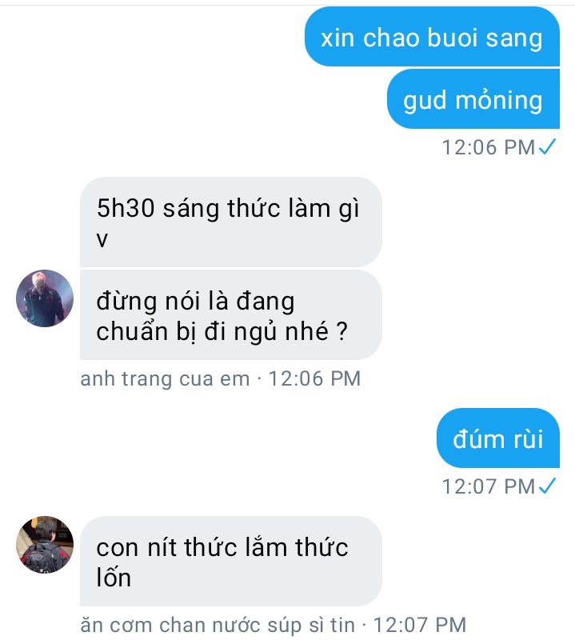The width and height of the screenshot is (575, 644).
Task: Tap the "đừng nói là đang chuẩn bị" message
Action: coord(231,315)
